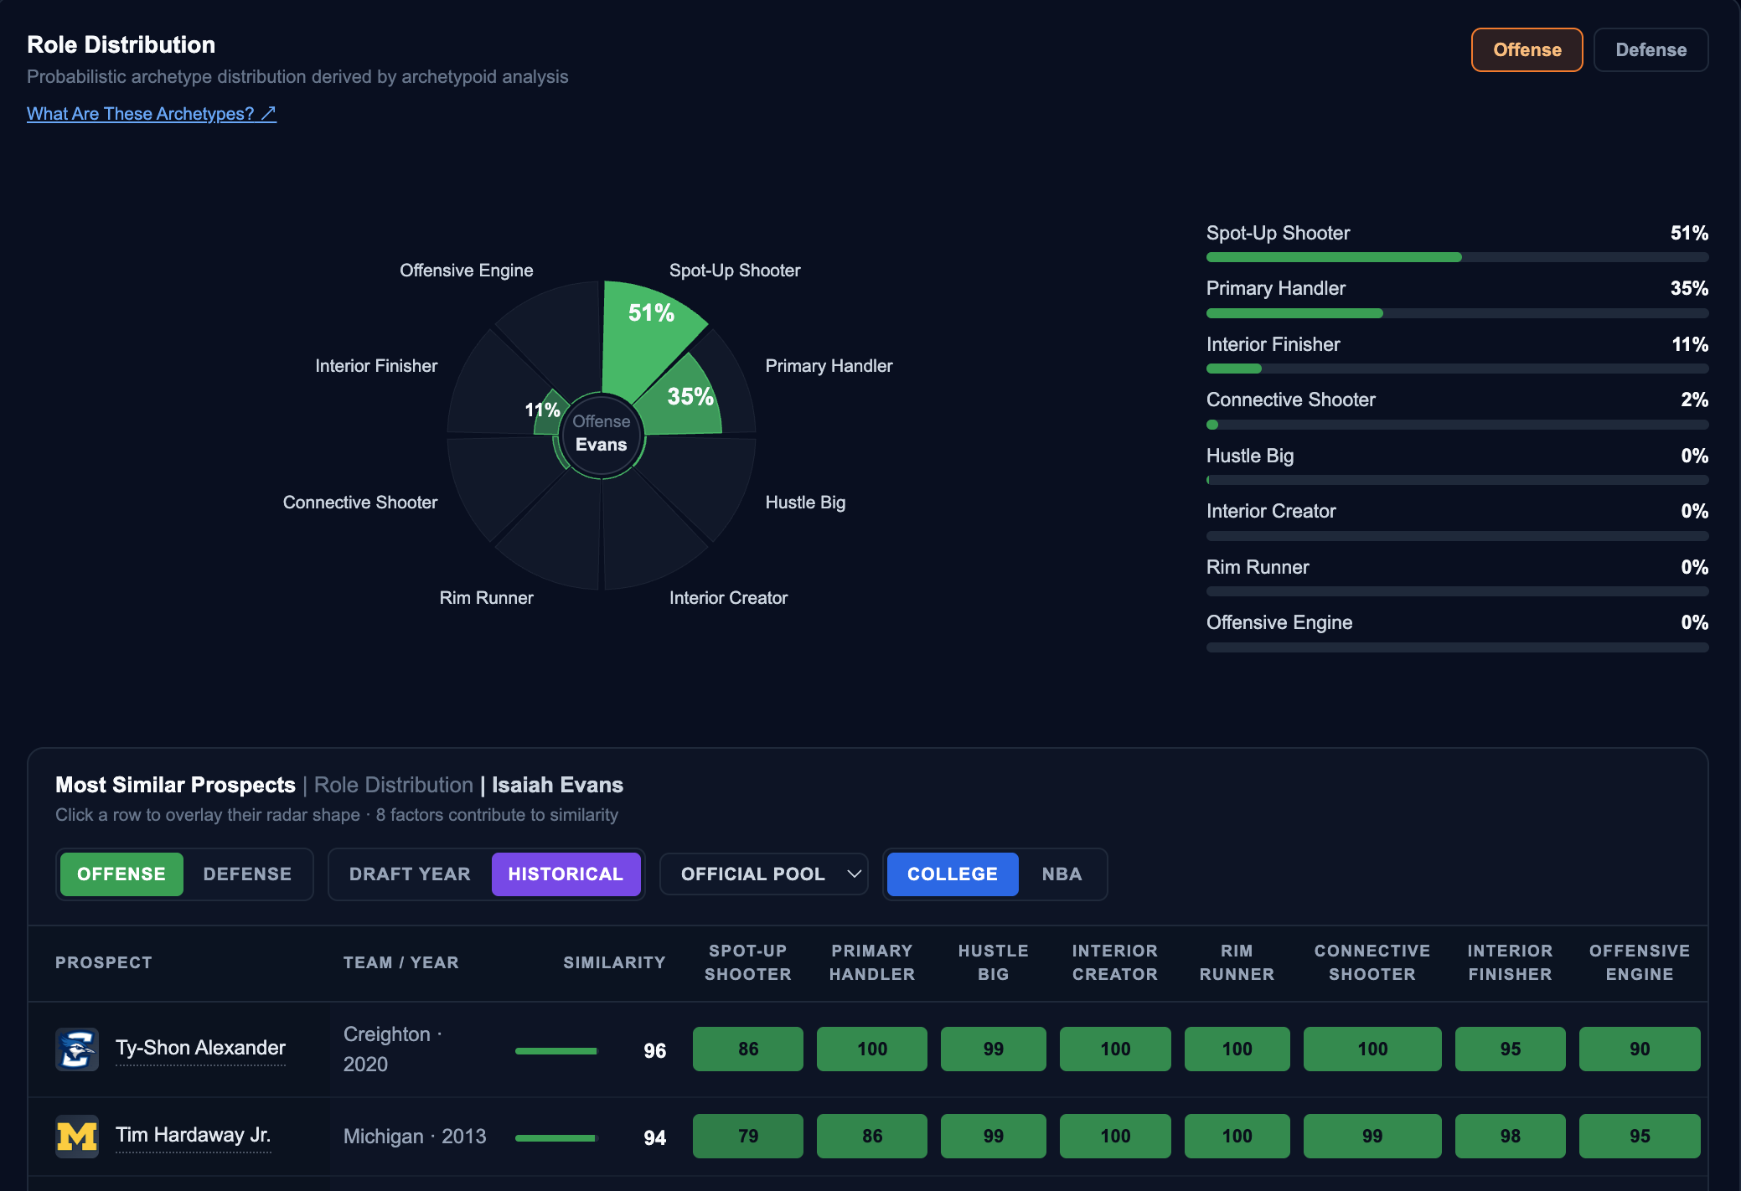Click Ty-Shon Alexander's Spot-Up Shooter 86 cell
This screenshot has height=1191, width=1741.
[748, 1049]
